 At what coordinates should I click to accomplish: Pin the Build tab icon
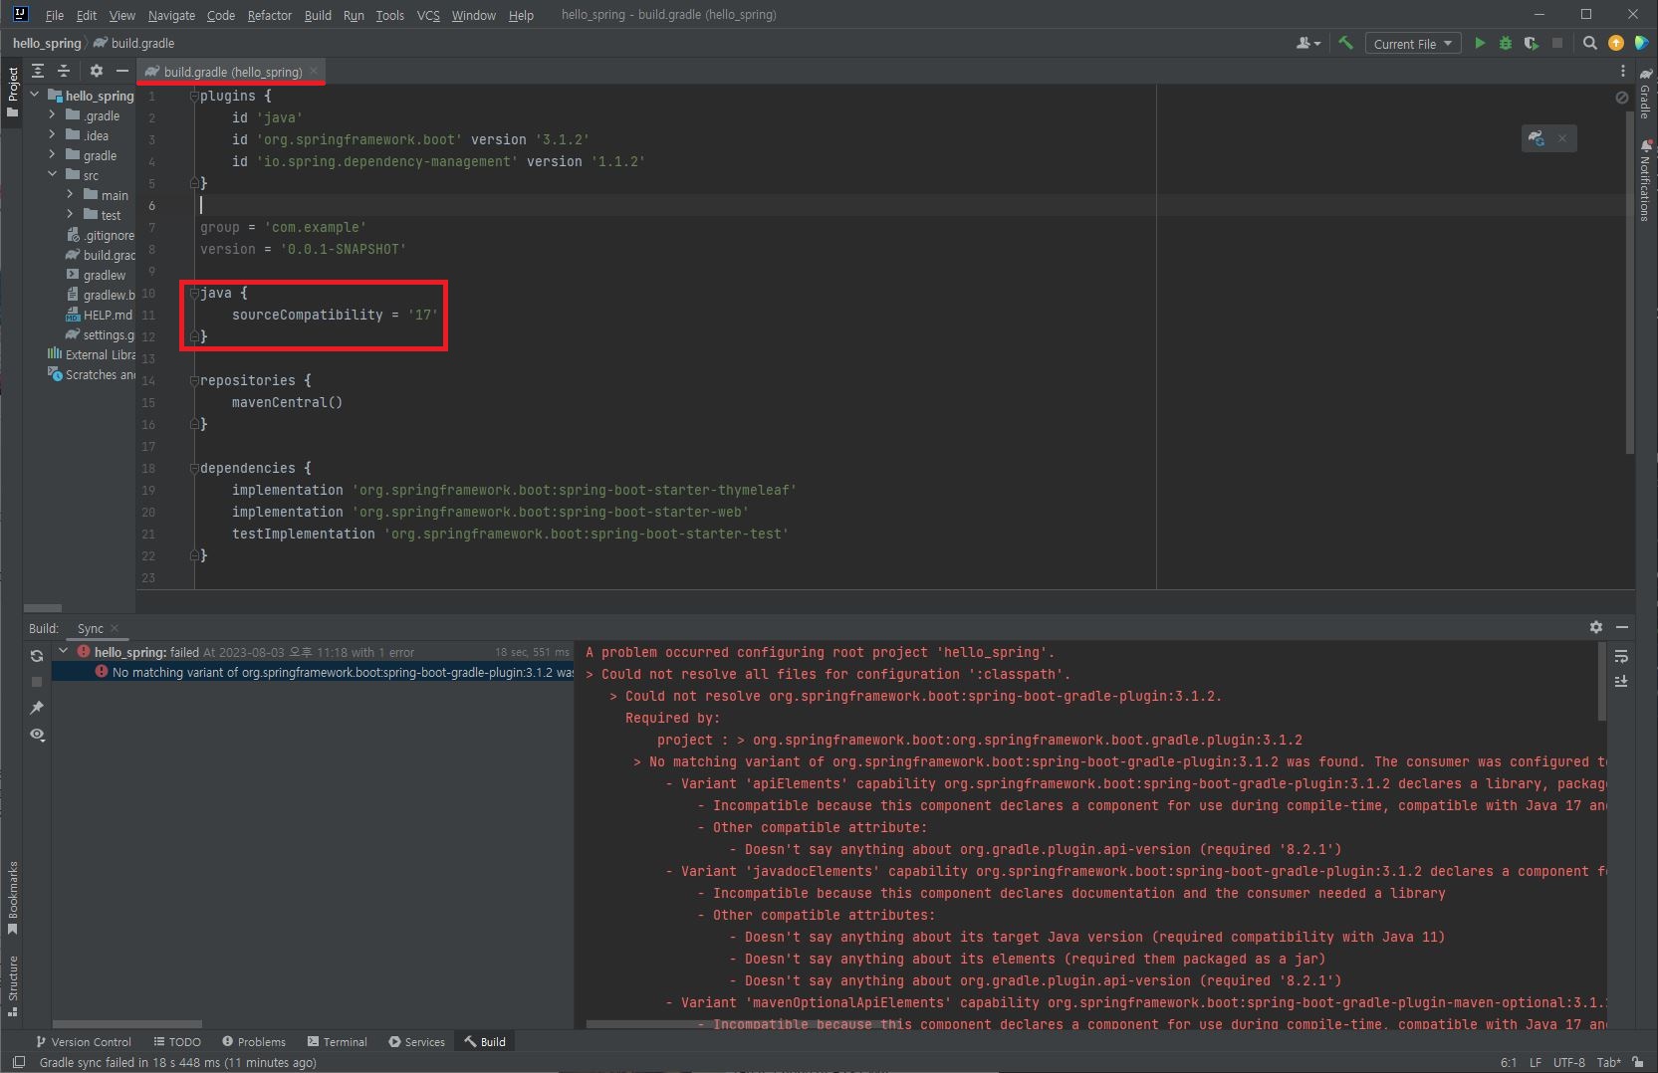(x=37, y=708)
